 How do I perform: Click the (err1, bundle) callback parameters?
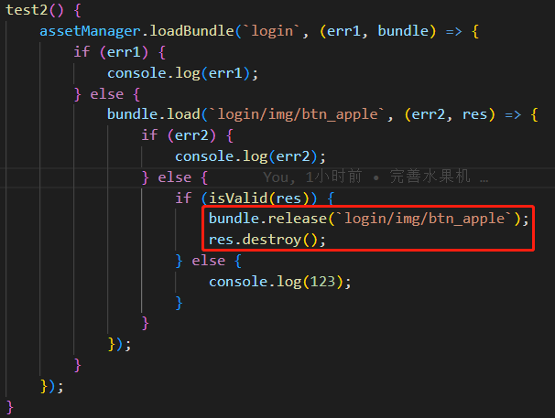(377, 31)
